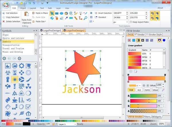Insert the gear symbol

click(x=21, y=66)
